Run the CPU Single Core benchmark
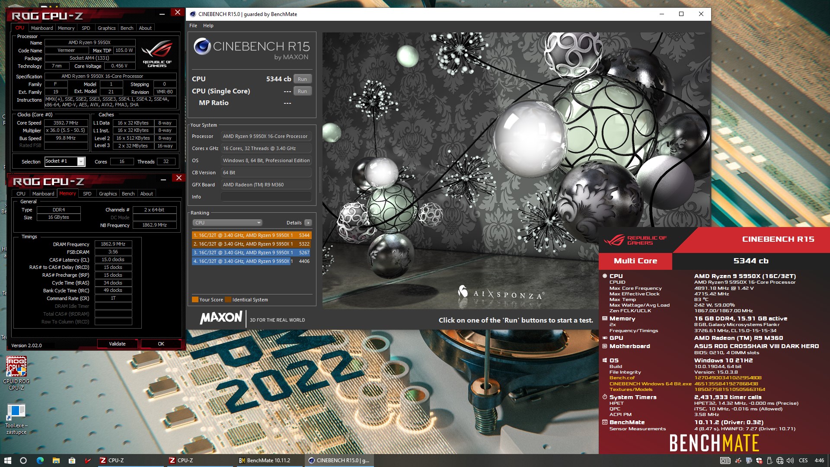This screenshot has height=467, width=830. tap(302, 91)
